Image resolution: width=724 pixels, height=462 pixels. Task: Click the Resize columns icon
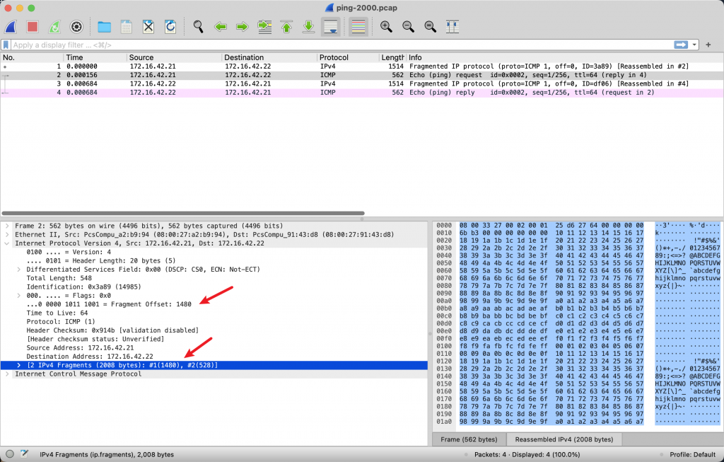point(452,27)
